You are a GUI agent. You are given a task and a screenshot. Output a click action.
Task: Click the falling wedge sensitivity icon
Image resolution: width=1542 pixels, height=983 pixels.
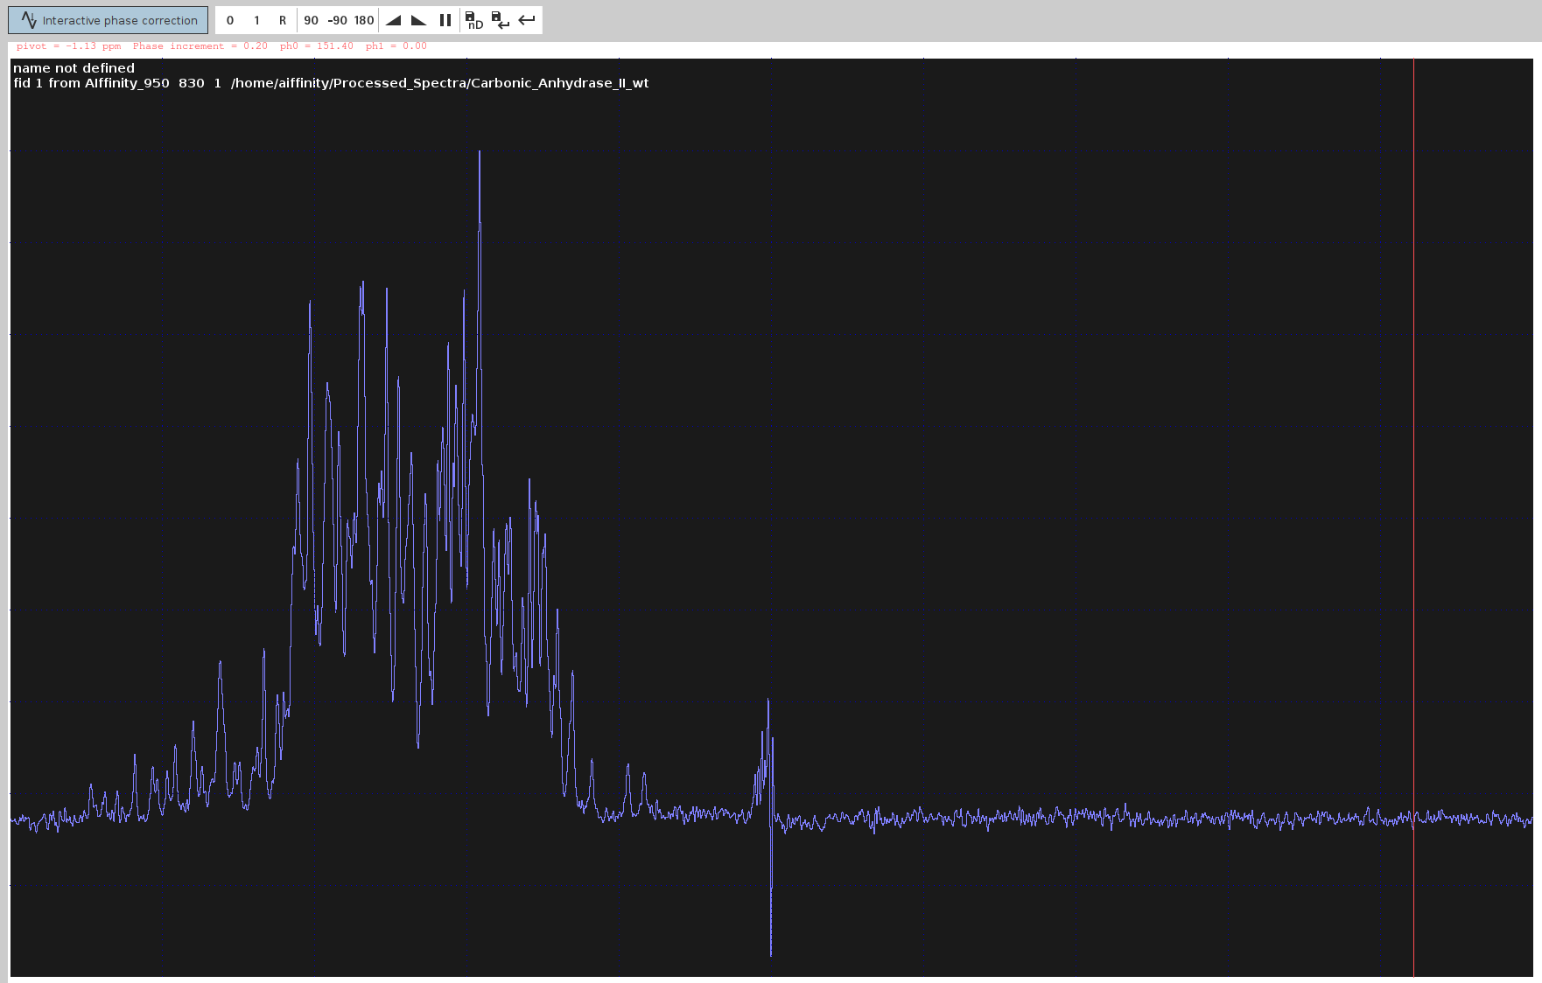tap(419, 20)
